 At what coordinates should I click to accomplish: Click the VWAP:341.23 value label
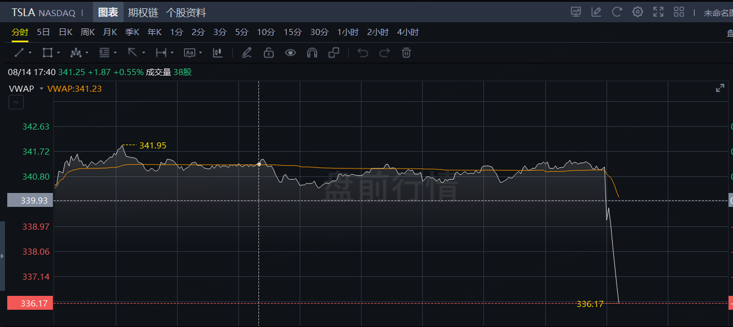click(x=75, y=88)
